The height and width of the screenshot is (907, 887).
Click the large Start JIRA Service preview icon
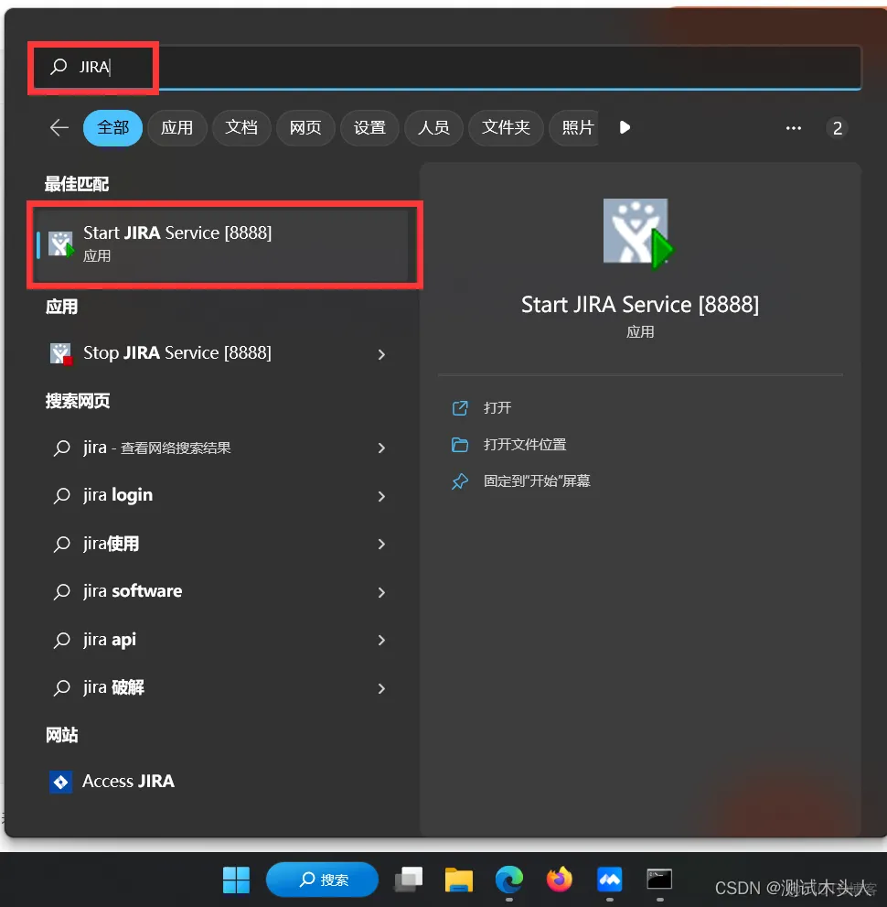638,233
